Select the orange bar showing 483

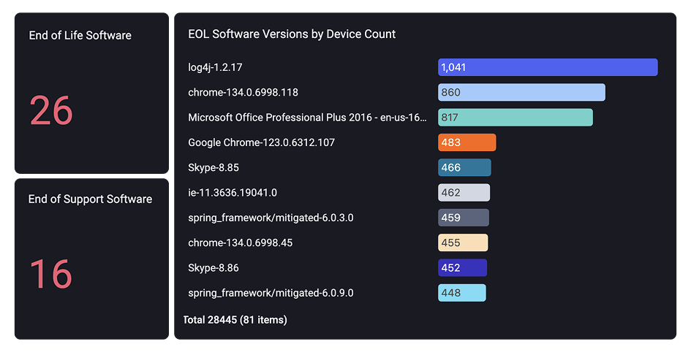click(467, 142)
